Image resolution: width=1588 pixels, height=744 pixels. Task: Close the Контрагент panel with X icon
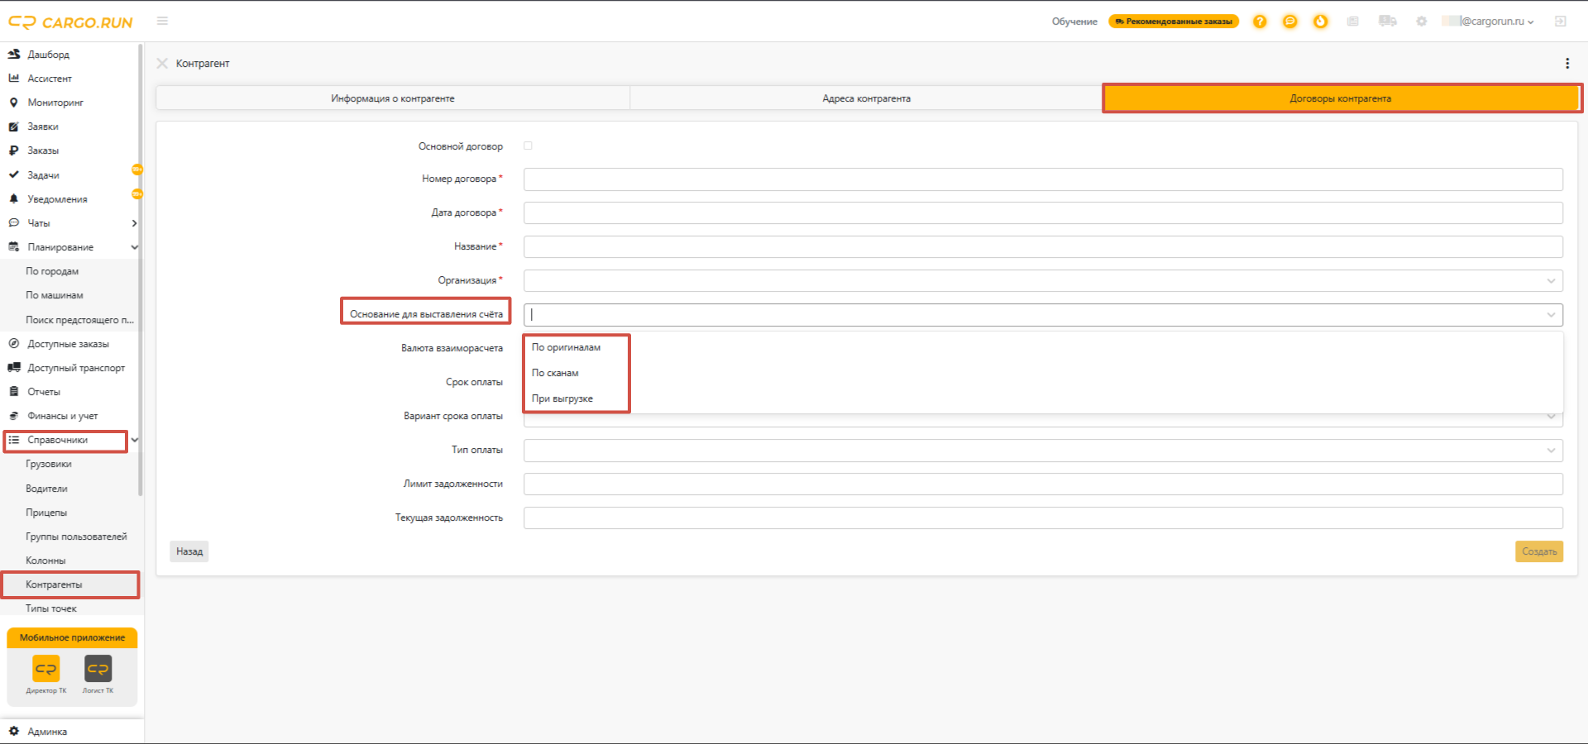(162, 64)
